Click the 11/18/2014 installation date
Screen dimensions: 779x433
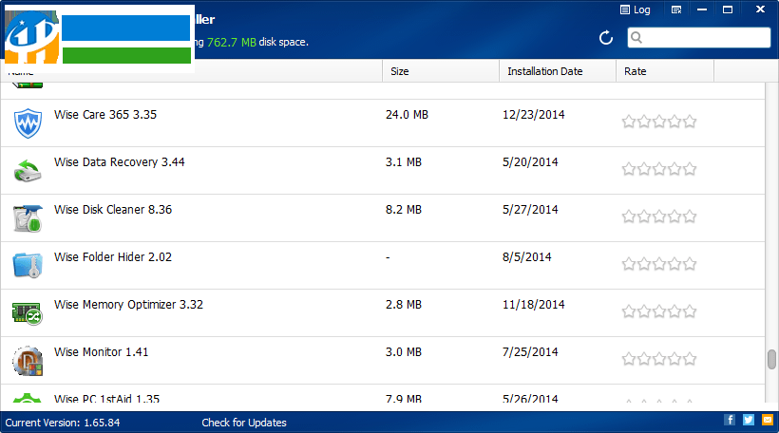(534, 305)
